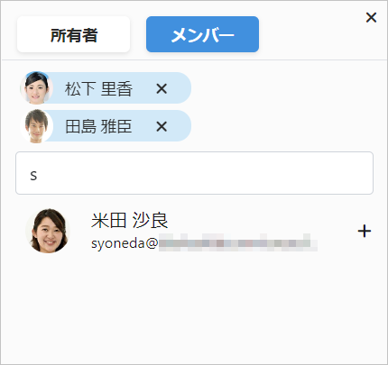388x365 pixels.
Task: Click 田島 雅臣's profile photo
Action: point(36,126)
